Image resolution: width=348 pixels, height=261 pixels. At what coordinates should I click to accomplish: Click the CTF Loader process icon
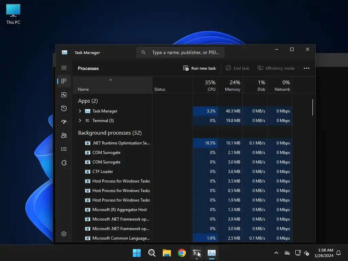88,172
